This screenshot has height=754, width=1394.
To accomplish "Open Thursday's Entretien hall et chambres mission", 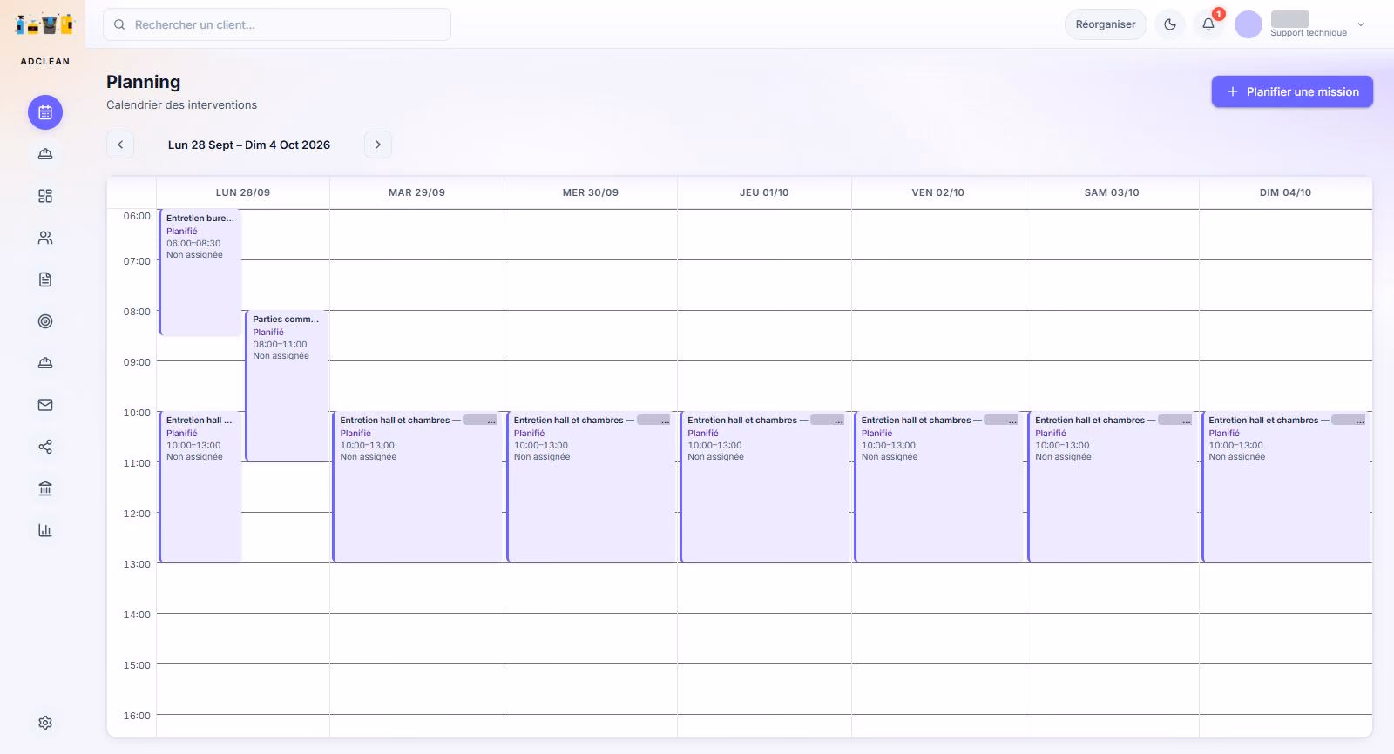I will tap(764, 487).
